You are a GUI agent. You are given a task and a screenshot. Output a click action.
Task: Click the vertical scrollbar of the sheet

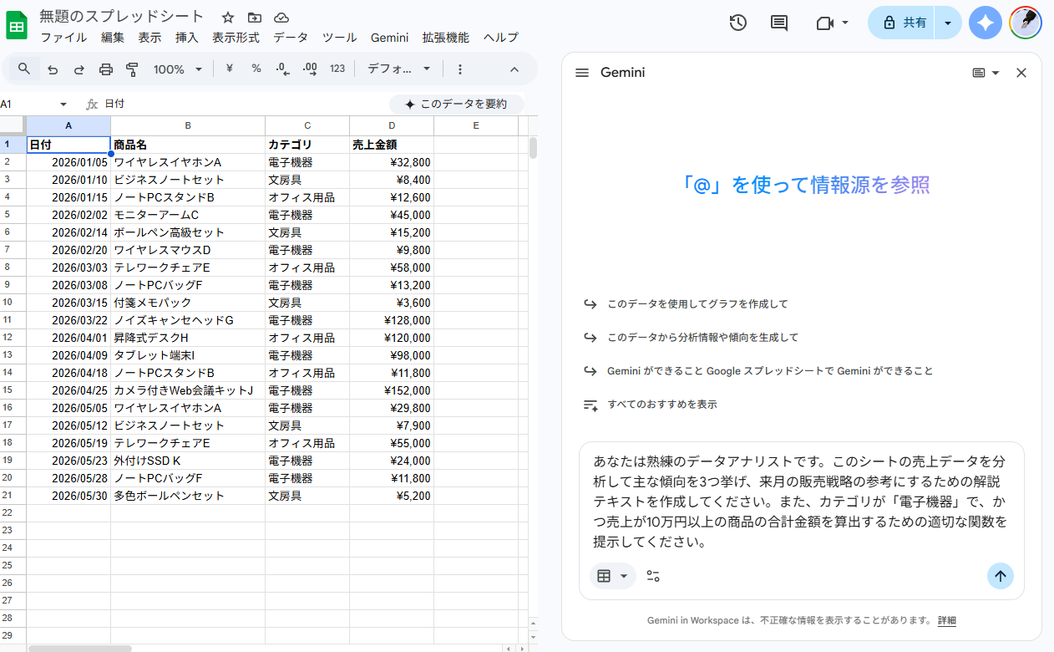(533, 148)
